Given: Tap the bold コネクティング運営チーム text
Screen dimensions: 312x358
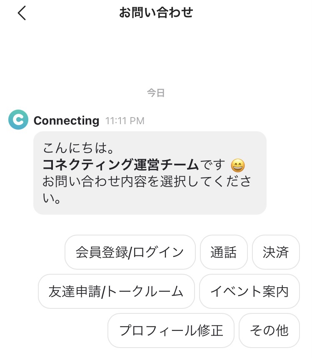Looking at the screenshot, I should pos(120,165).
